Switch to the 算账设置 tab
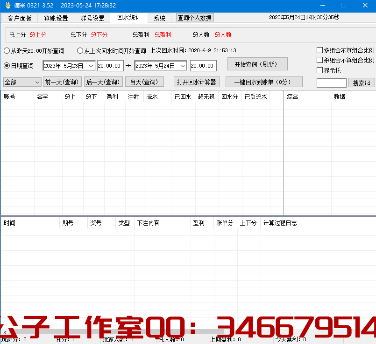This screenshot has height=344, width=376. click(56, 18)
